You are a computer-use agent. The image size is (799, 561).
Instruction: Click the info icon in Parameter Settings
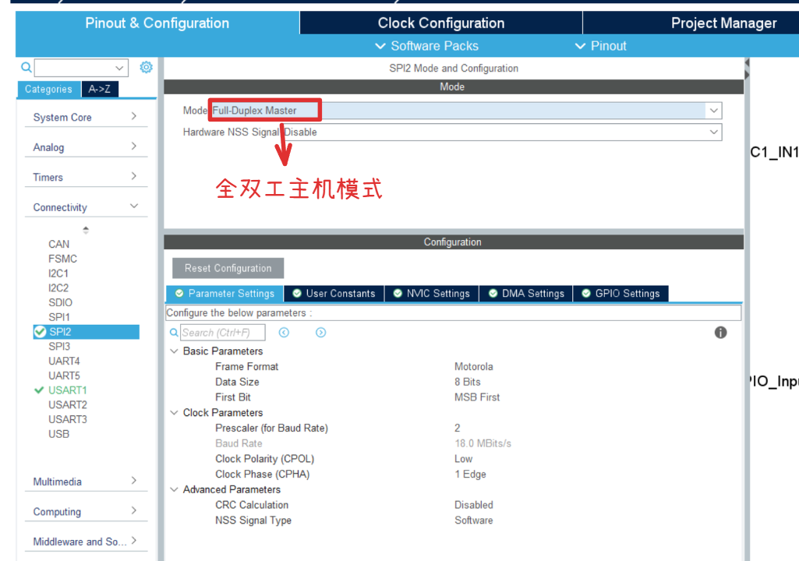720,333
